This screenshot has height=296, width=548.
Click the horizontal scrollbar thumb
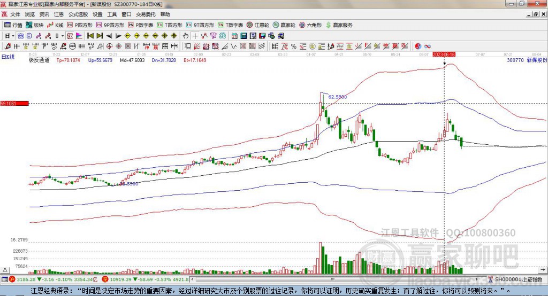click(x=333, y=279)
